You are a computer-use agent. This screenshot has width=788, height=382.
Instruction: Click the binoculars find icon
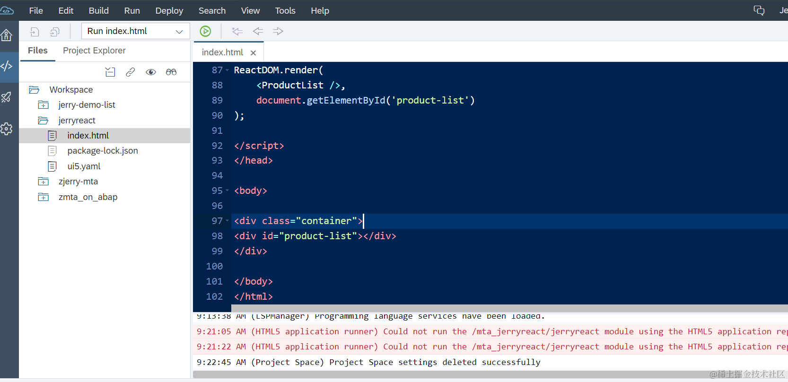(x=171, y=72)
